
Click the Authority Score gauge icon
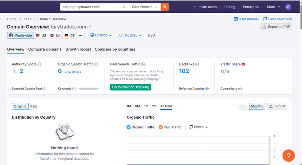click(15, 71)
